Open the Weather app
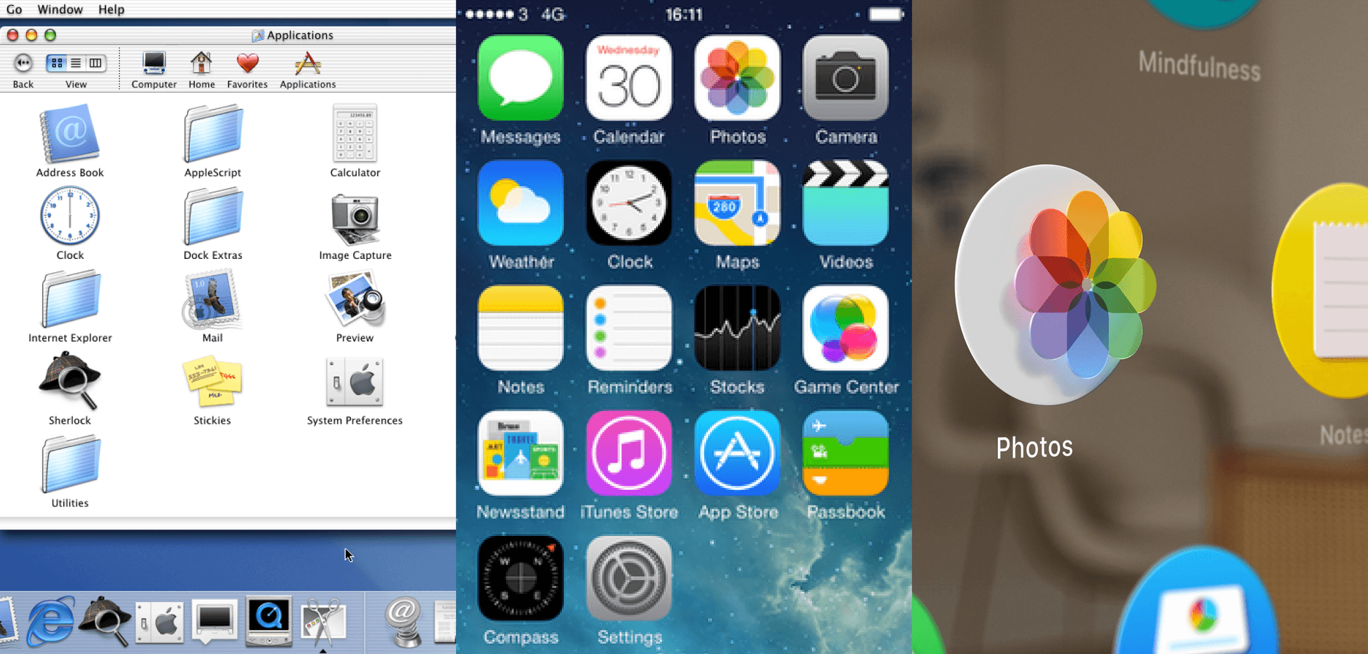The image size is (1368, 654). (521, 203)
